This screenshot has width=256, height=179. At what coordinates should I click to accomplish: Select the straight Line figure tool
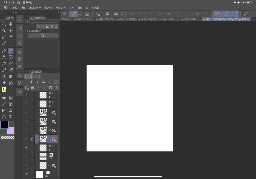coord(4,104)
